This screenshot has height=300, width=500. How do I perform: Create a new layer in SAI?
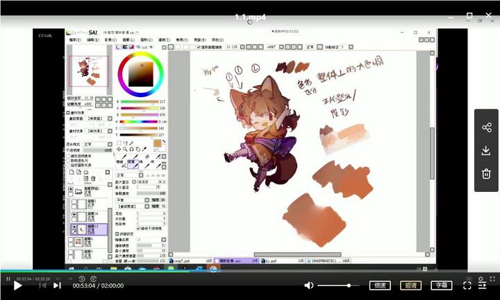72,172
